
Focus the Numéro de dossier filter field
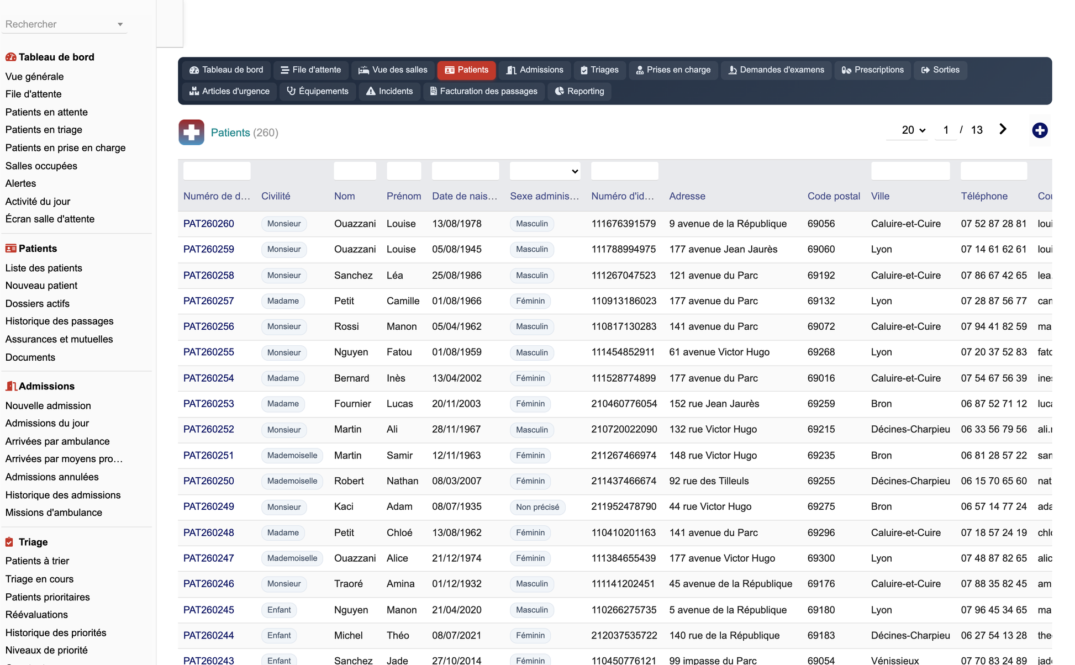[217, 171]
